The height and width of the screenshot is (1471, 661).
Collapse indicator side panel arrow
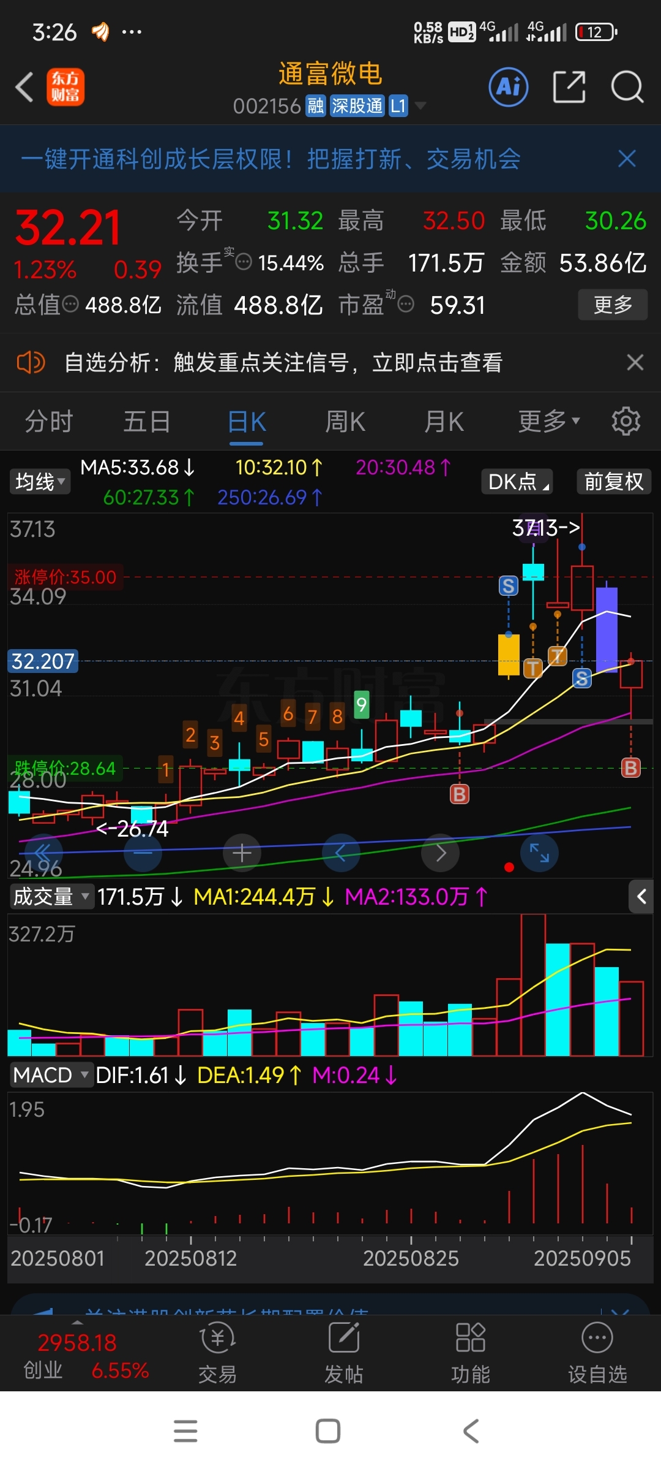tap(641, 897)
